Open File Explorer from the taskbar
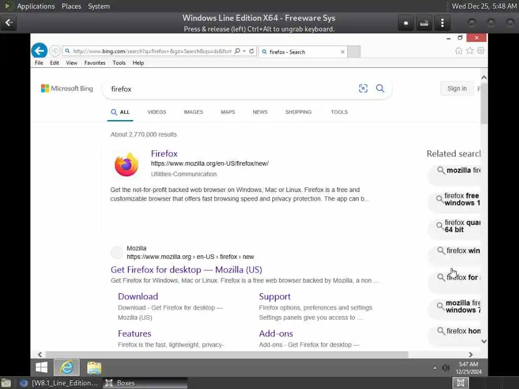 coord(94,368)
